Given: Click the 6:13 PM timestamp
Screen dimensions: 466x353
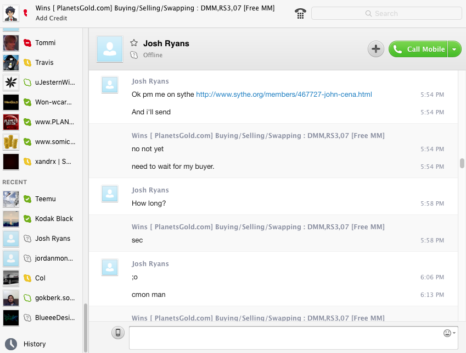Looking at the screenshot, I should click(x=432, y=295).
